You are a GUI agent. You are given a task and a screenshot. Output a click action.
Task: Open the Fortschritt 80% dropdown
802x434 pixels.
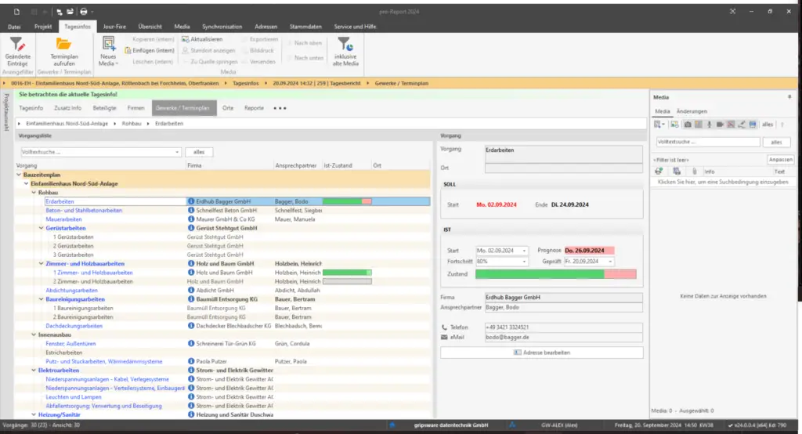click(524, 262)
